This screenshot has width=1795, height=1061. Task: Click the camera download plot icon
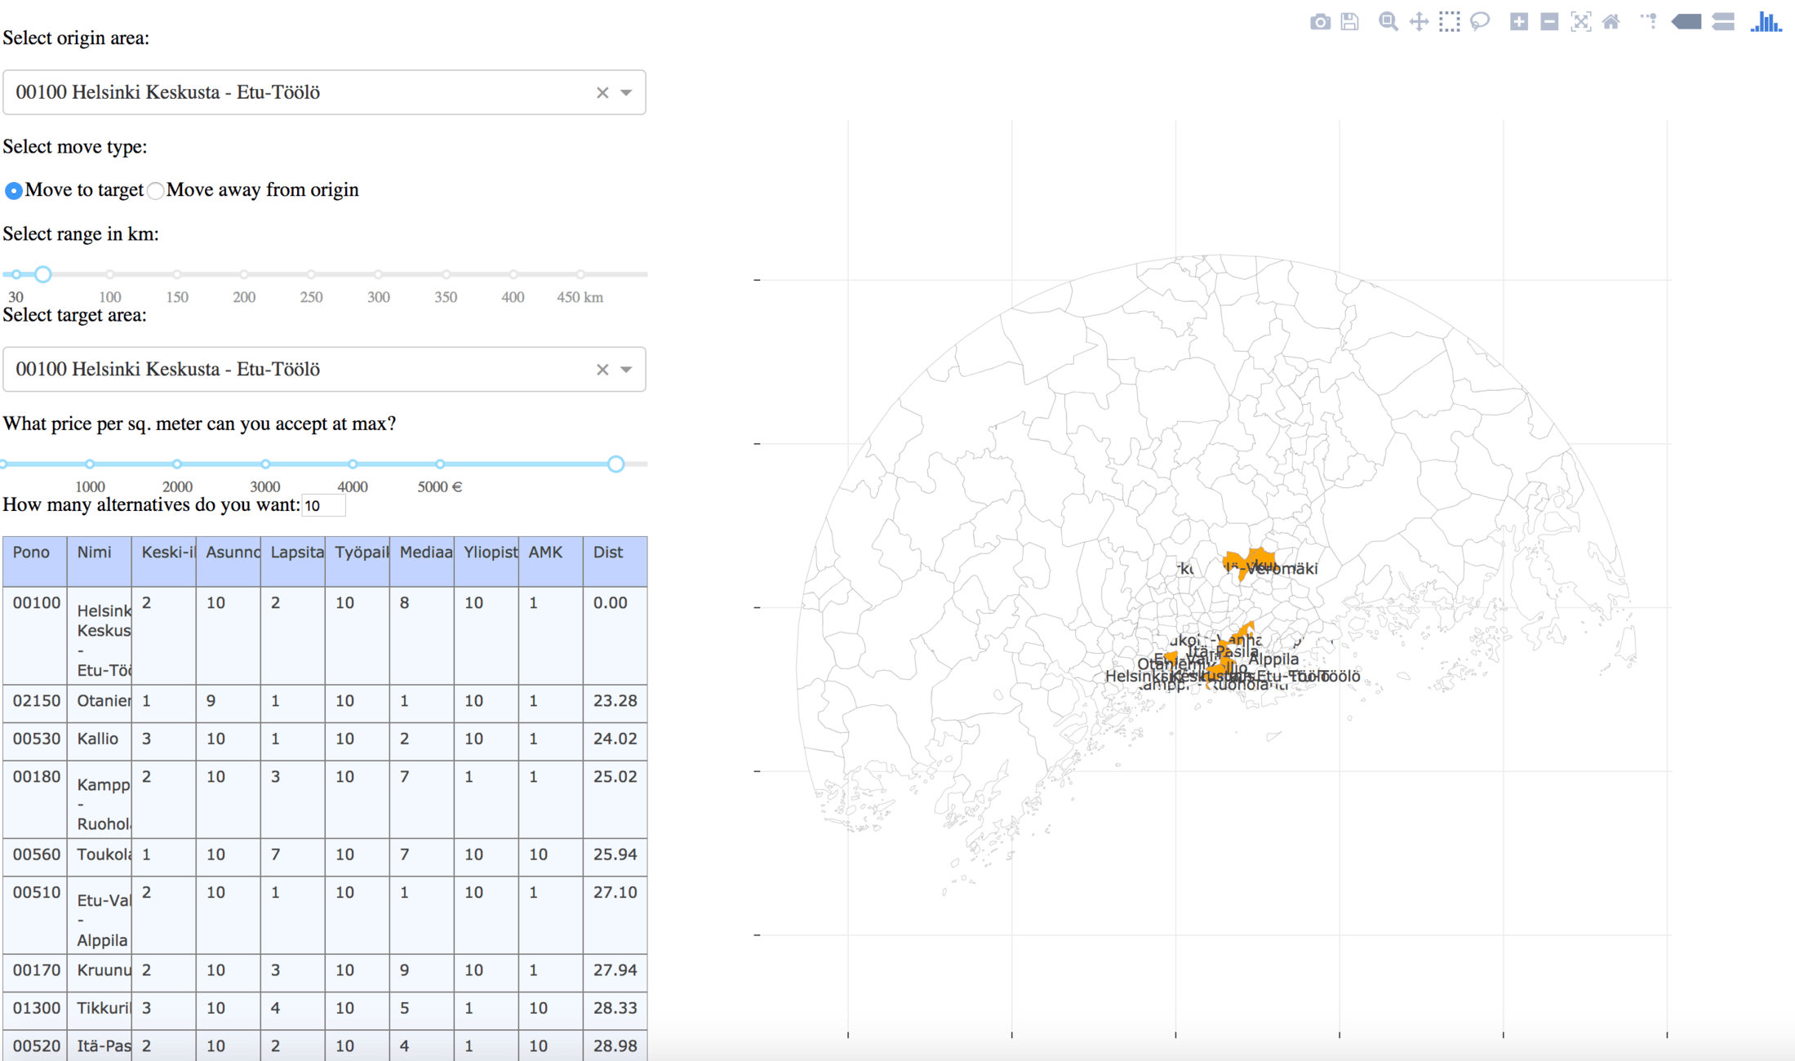1320,22
